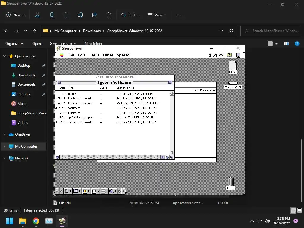Go up one folder level in Explorer
Screen dimensions: 304x228
[x=34, y=31]
